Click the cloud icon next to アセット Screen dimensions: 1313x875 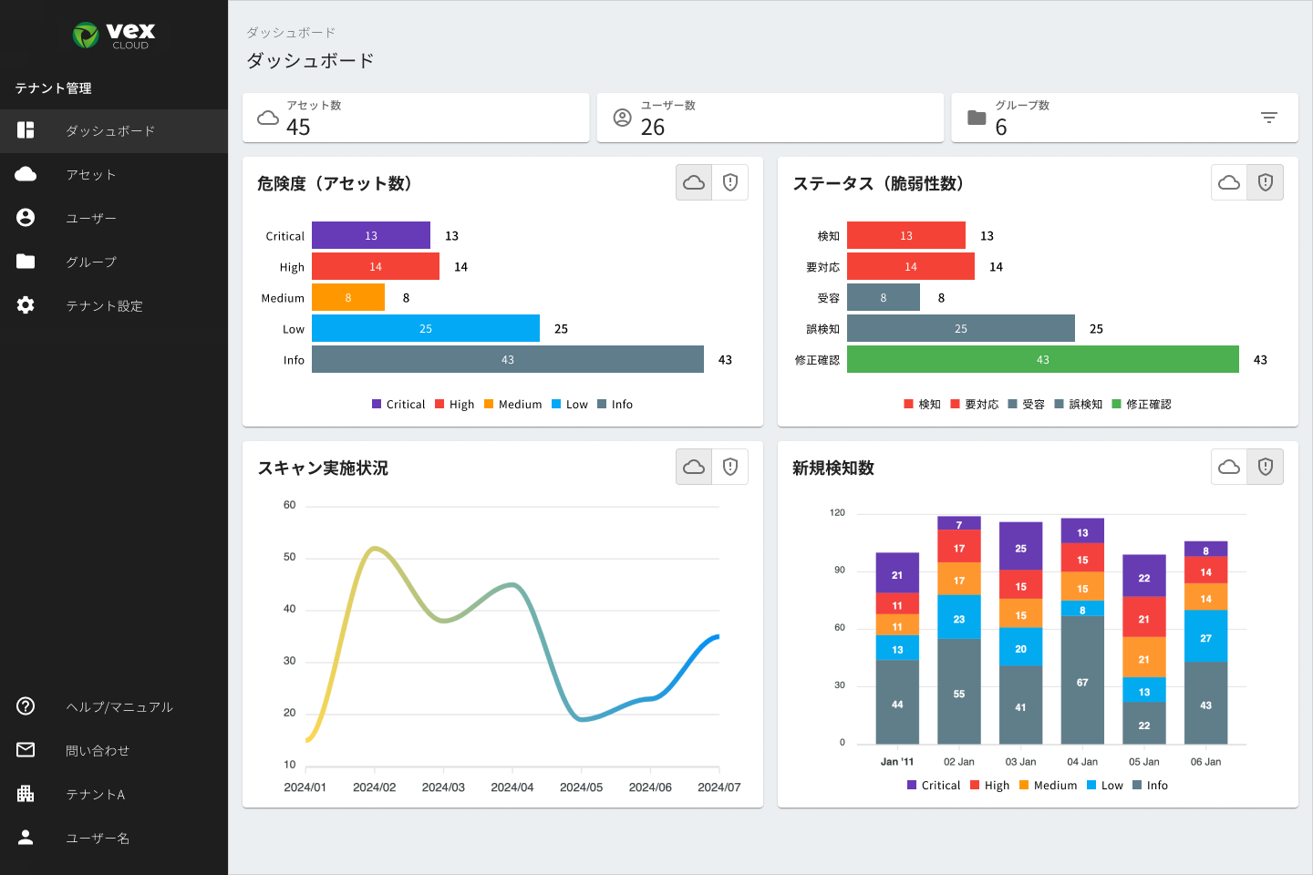point(25,174)
